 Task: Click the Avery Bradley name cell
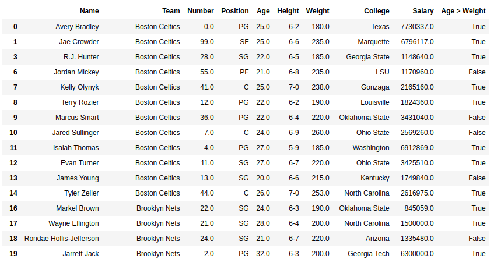tap(77, 27)
